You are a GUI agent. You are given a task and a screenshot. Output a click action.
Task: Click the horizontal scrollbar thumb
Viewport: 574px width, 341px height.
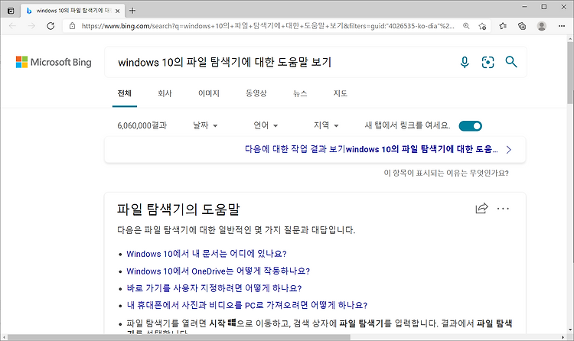(178, 337)
